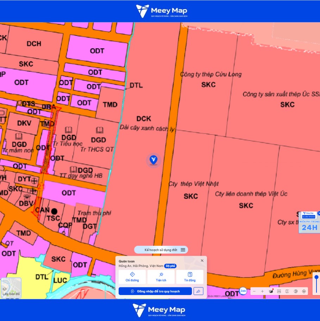This screenshot has height=321, width=320.
Task: Close the Quán toan info card
Action: coord(202,261)
